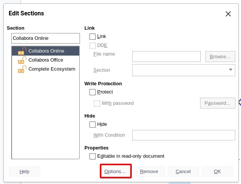Check the Hide checkbox

click(x=92, y=124)
